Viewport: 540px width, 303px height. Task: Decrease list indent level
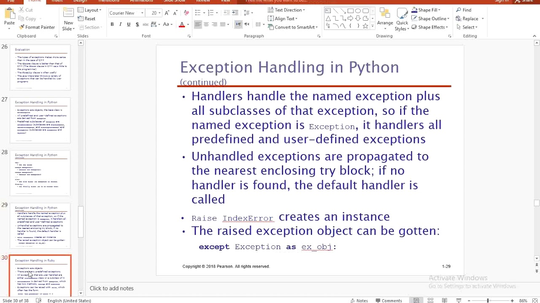coord(227,13)
